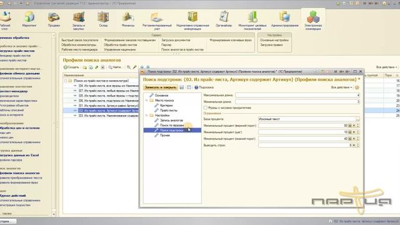Adjust the шаг percent spinner
Viewport: 400px width, 225px height.
[x=358, y=132]
